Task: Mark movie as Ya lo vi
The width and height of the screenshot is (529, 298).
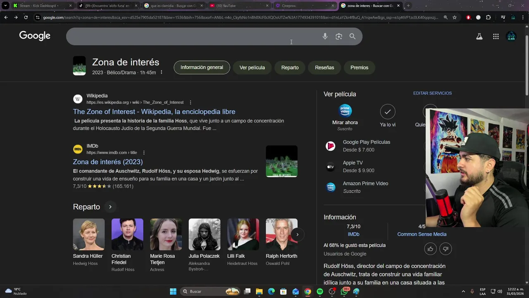Action: pos(388,112)
